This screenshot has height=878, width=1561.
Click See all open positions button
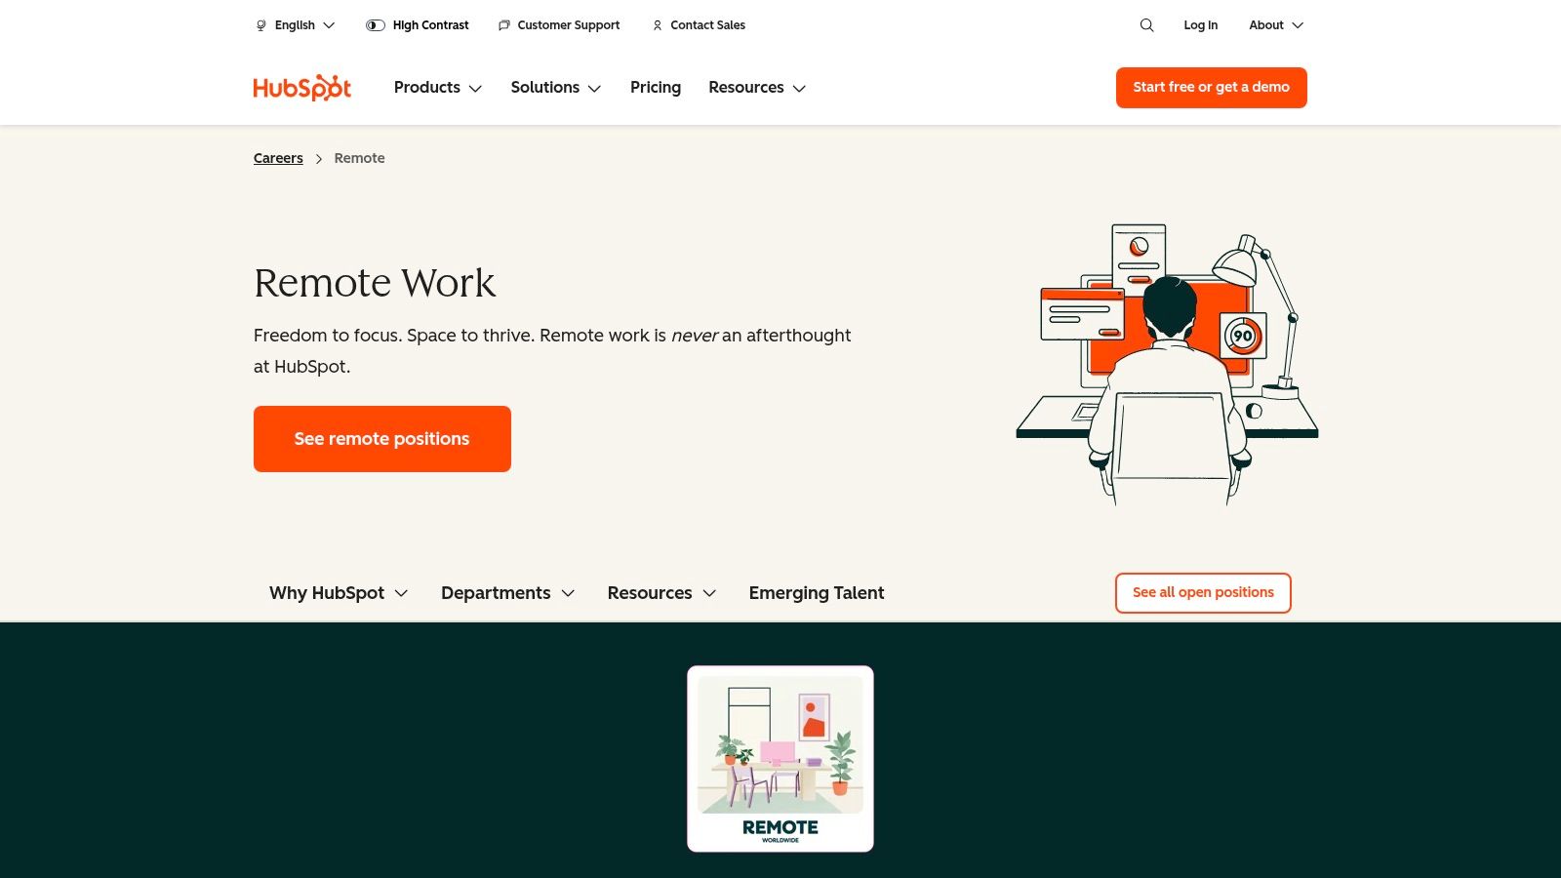coord(1203,593)
